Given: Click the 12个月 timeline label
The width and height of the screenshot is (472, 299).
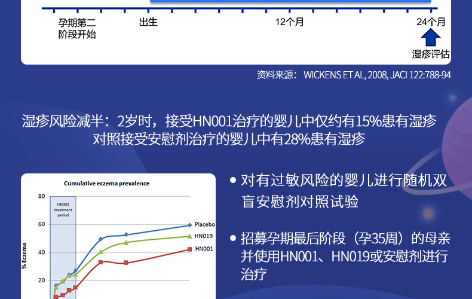Looking at the screenshot, I should click(x=290, y=22).
